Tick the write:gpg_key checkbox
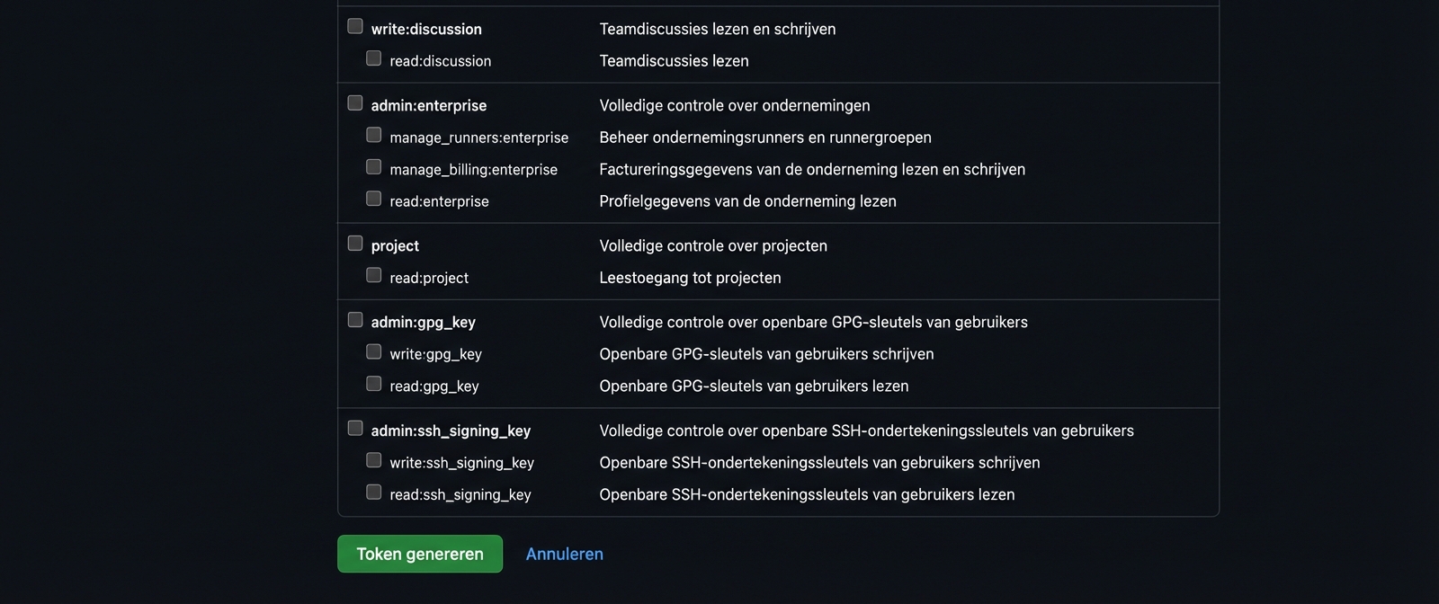The image size is (1439, 604). click(x=374, y=351)
